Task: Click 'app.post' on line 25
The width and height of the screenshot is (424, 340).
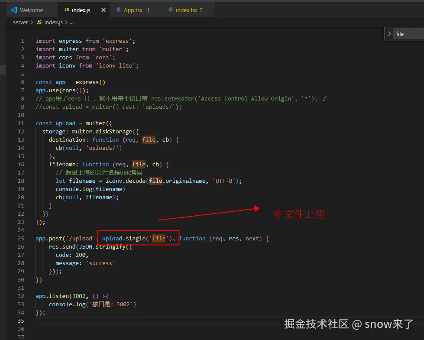Action: click(49, 238)
